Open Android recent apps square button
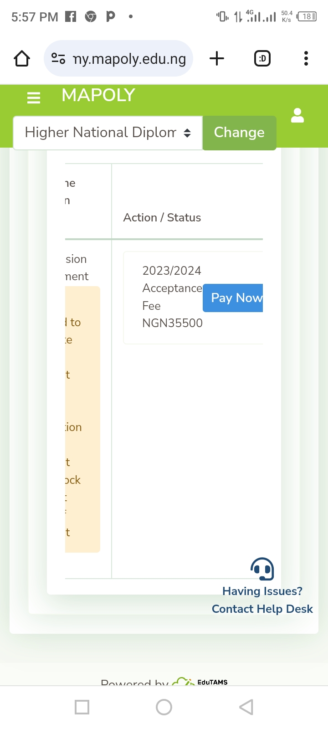328x729 pixels. [x=82, y=707]
